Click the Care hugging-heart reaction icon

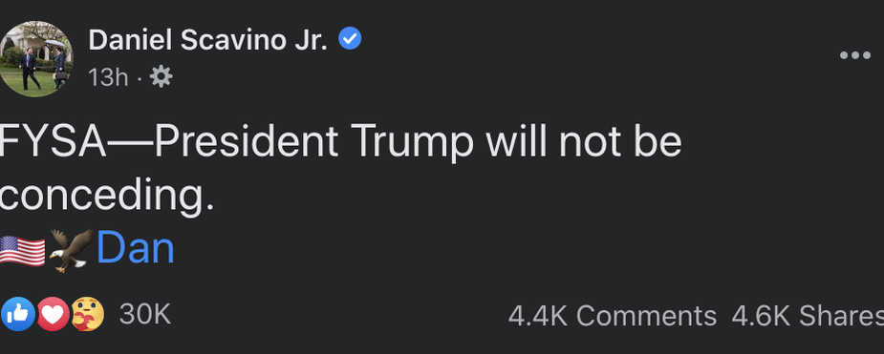pyautogui.click(x=87, y=314)
